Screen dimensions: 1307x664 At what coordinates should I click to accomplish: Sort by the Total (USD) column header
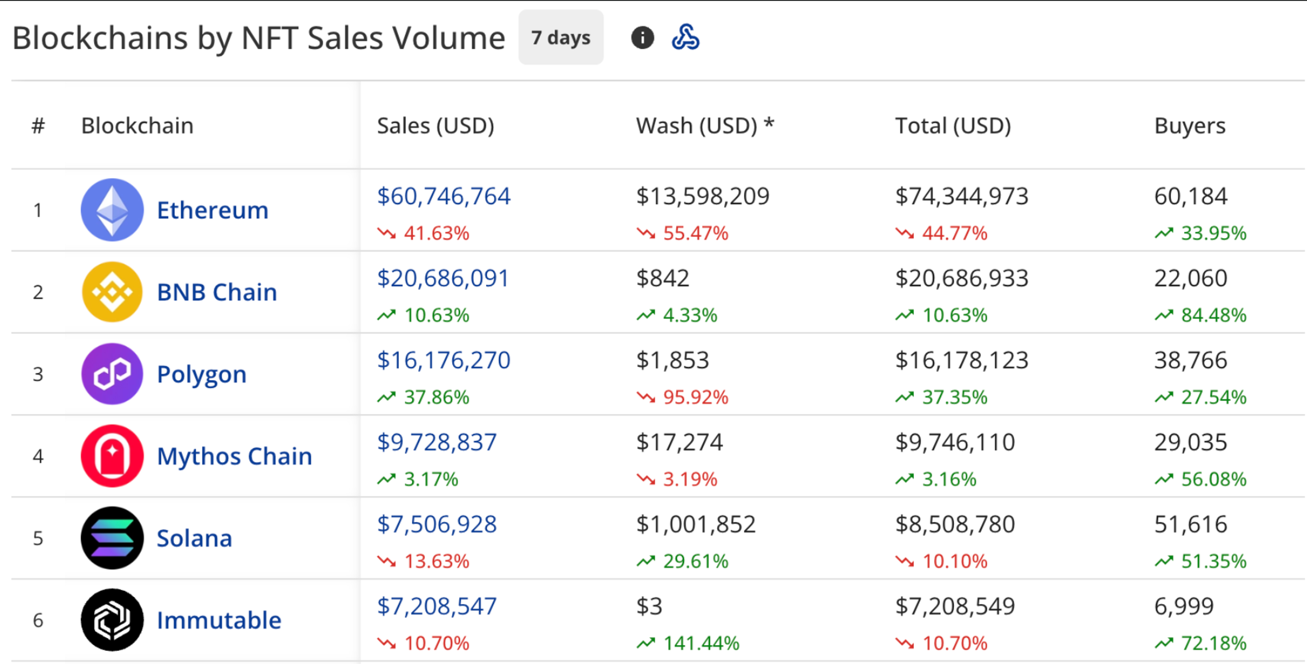click(953, 126)
